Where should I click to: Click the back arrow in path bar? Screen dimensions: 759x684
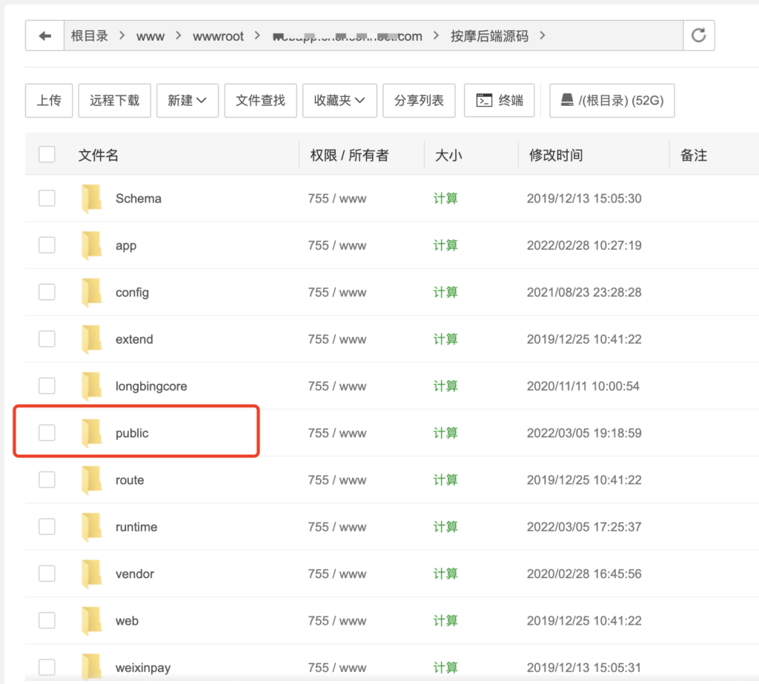click(x=45, y=36)
